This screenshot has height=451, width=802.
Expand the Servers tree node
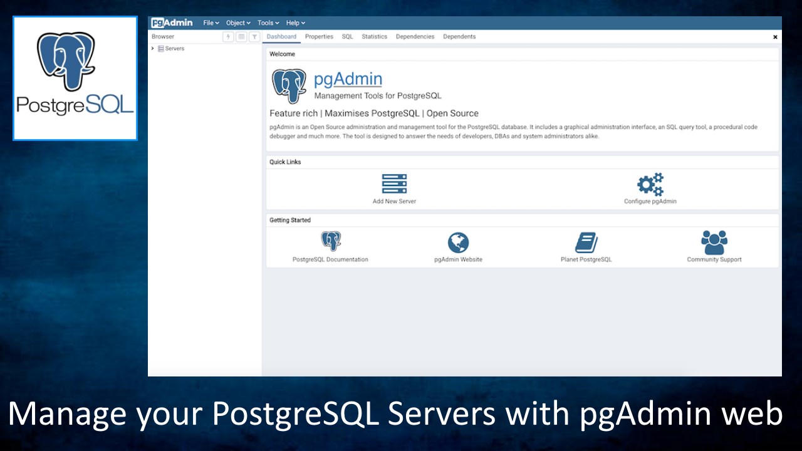point(153,48)
